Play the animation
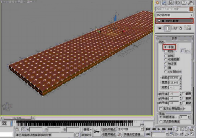This screenshot has height=138, width=197. (159, 129)
